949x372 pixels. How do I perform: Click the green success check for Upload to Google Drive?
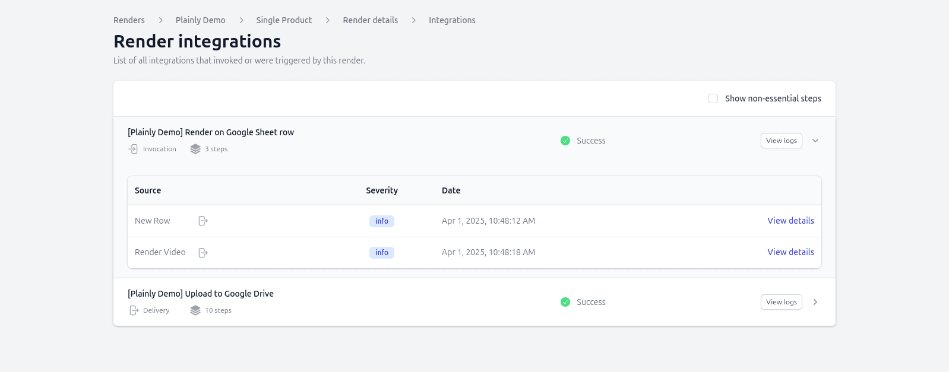(x=565, y=302)
